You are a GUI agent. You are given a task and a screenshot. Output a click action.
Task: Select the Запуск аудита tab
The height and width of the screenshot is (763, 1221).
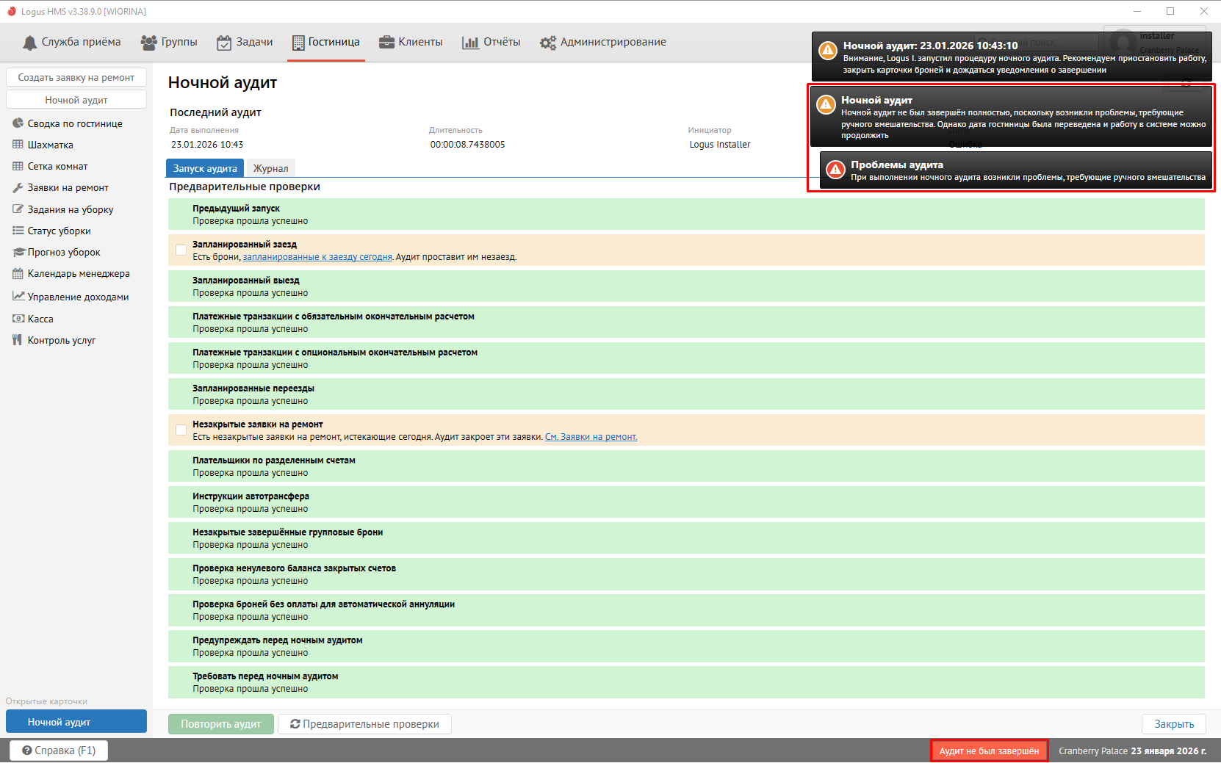coord(205,168)
